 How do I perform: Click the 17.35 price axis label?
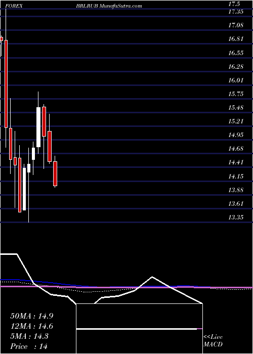(236, 12)
